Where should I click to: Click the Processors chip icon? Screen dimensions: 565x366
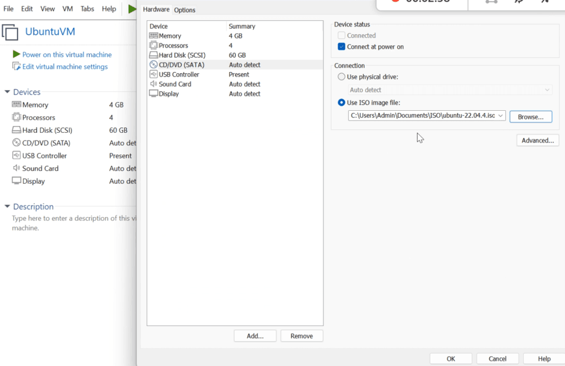[153, 45]
